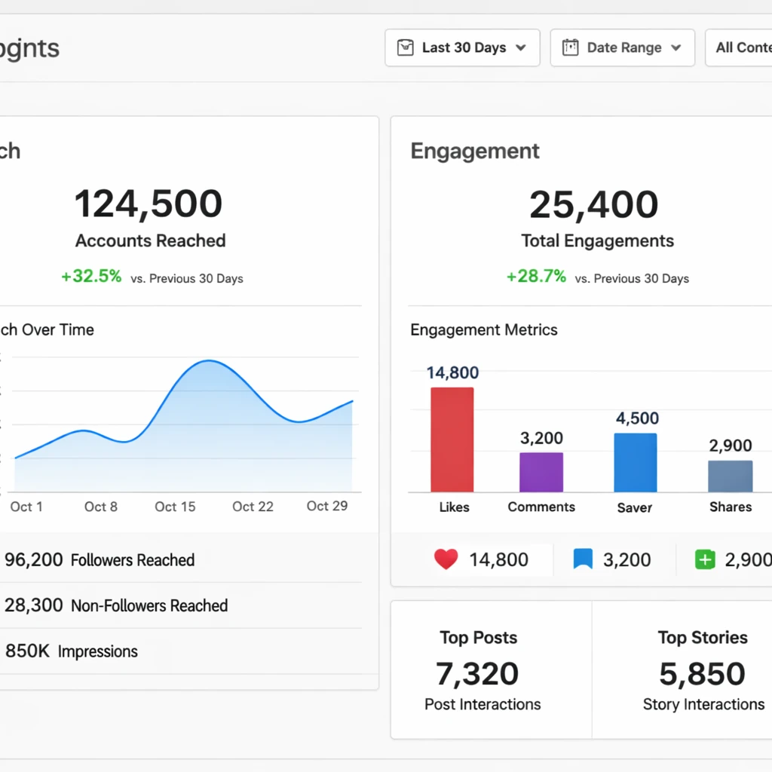Open the Top Stories interactions card
This screenshot has height=772, width=772.
click(x=682, y=669)
